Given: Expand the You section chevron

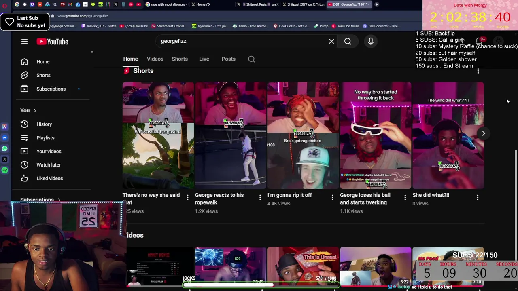Looking at the screenshot, I should pyautogui.click(x=35, y=110).
